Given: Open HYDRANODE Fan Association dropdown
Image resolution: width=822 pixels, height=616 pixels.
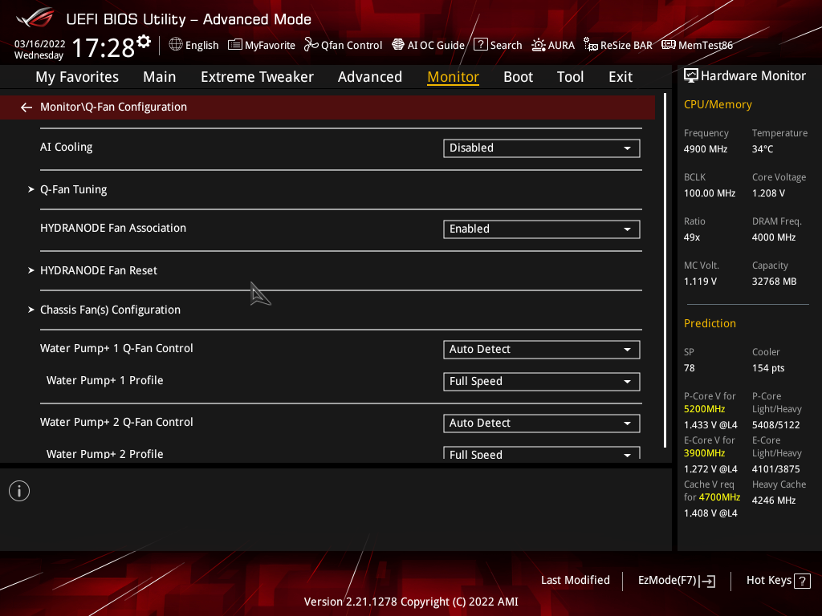Looking at the screenshot, I should [x=542, y=229].
